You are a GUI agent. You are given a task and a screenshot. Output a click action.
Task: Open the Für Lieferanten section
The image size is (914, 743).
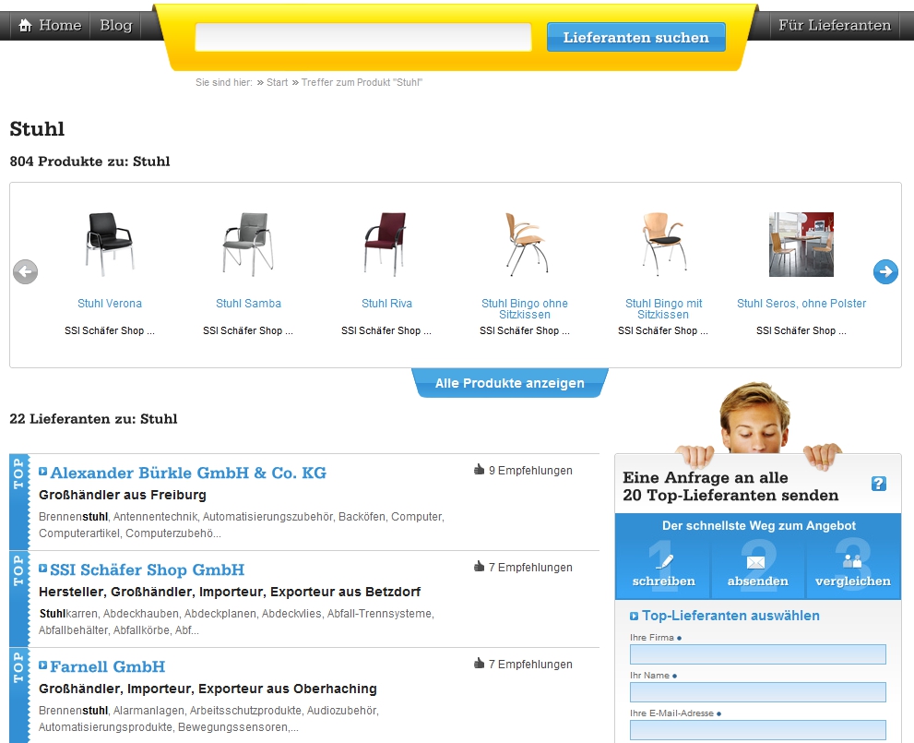tap(834, 25)
